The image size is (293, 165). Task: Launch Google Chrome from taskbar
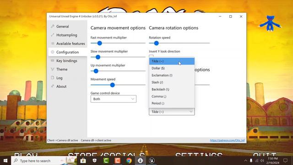[x=129, y=161]
